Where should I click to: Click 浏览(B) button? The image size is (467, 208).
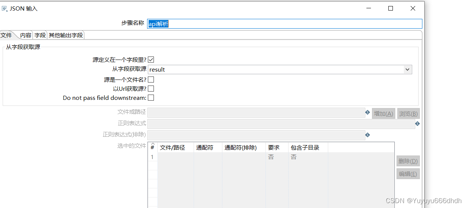point(408,113)
